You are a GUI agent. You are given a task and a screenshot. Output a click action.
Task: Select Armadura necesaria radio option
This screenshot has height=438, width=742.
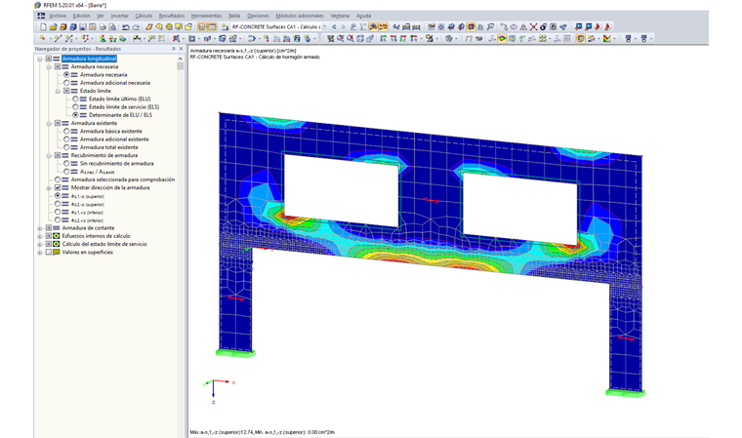(66, 75)
